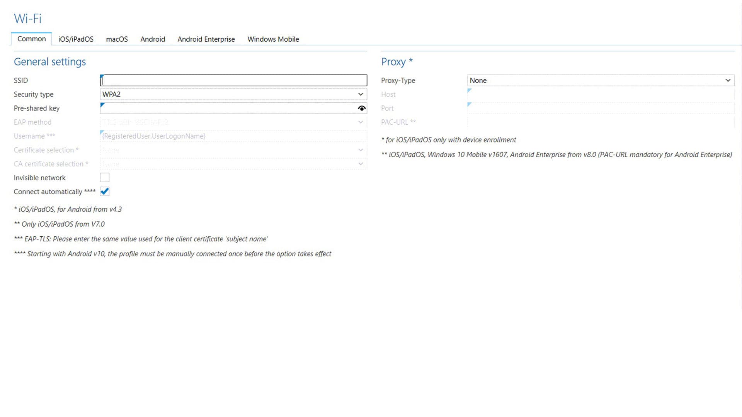
Task: Open the Android Enterprise tab
Action: click(206, 39)
